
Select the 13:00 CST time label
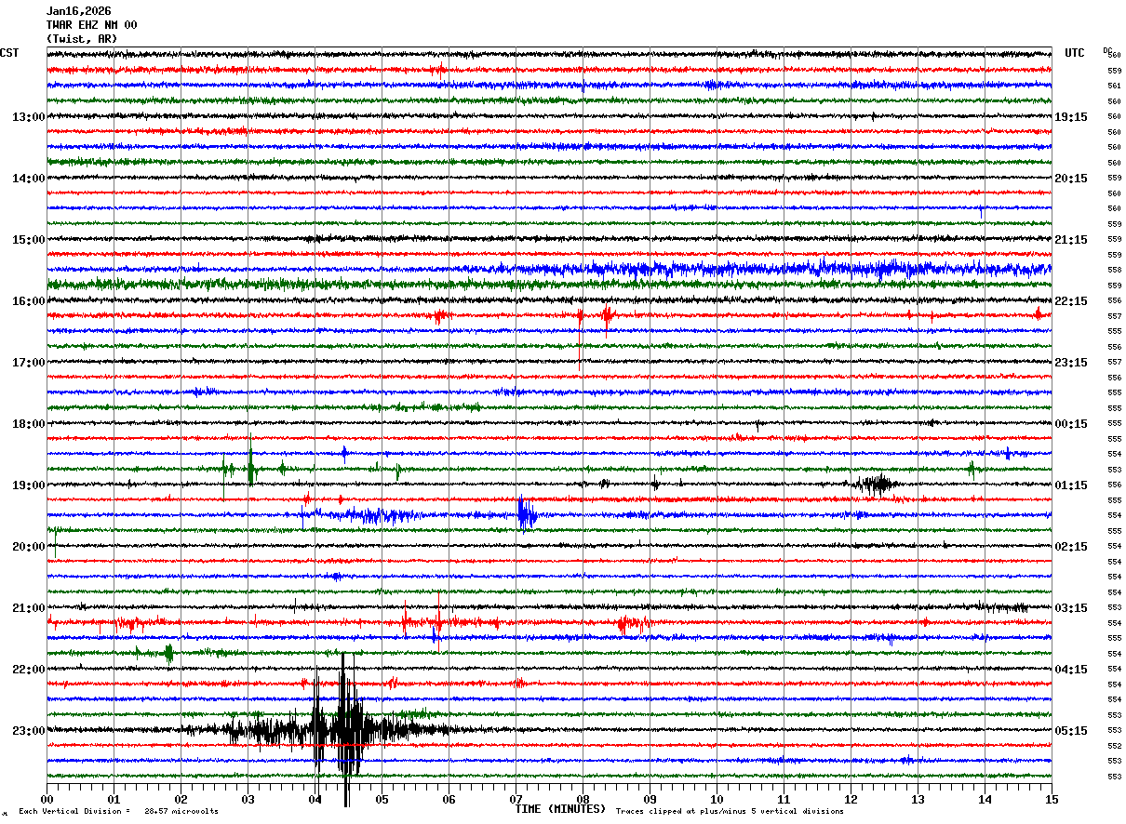click(28, 117)
